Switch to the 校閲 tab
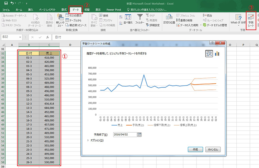259x168 pixels. (x=87, y=10)
